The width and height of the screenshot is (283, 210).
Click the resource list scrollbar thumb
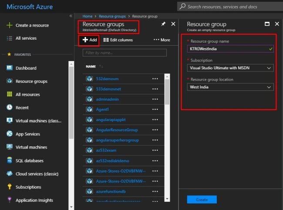[167, 92]
